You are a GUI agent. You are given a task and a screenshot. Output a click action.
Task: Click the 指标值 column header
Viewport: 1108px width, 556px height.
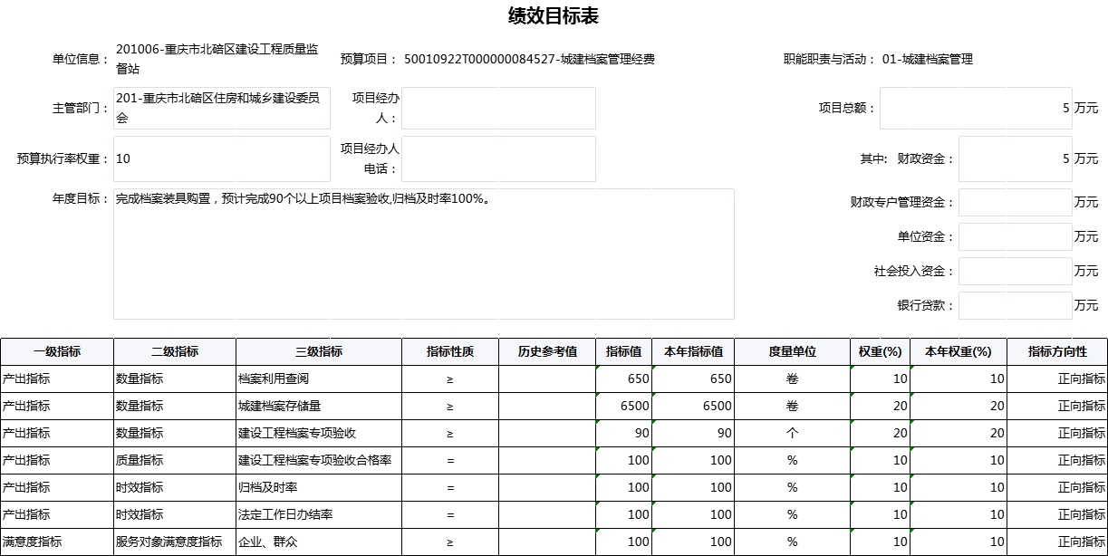click(x=624, y=351)
